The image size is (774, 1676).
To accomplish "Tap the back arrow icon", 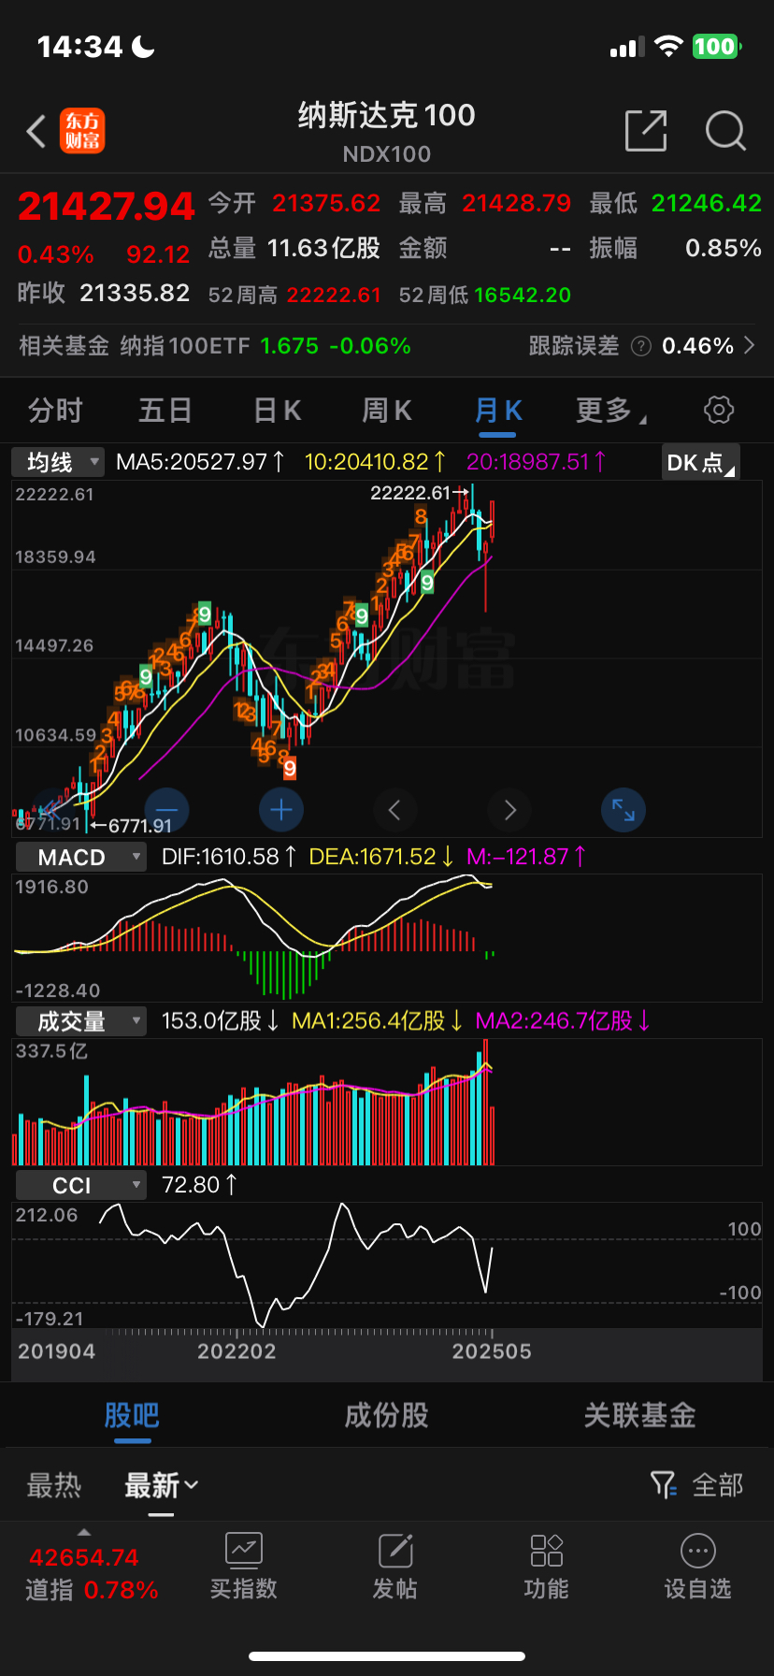I will [36, 132].
